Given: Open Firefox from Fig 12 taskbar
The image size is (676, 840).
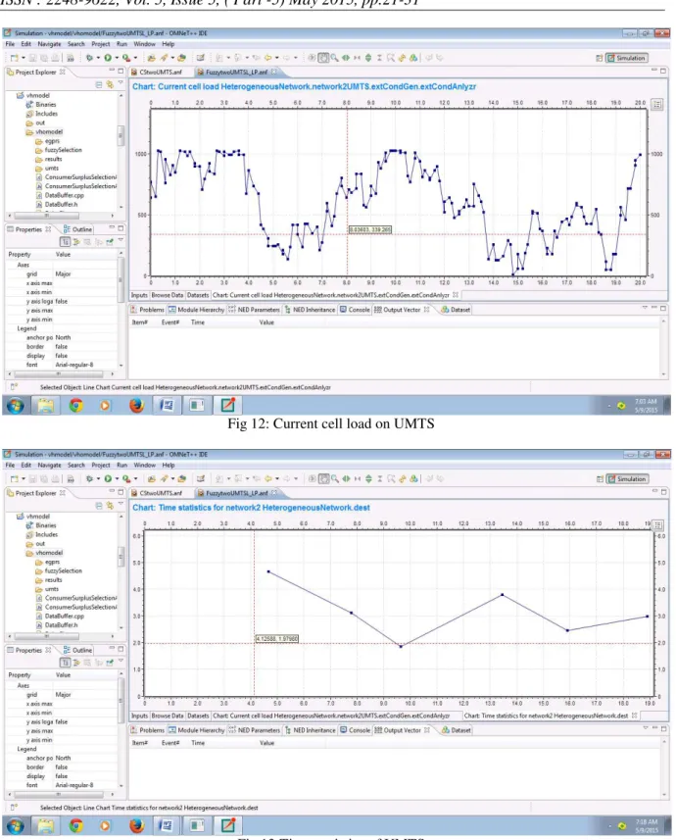Looking at the screenshot, I should coord(136,406).
